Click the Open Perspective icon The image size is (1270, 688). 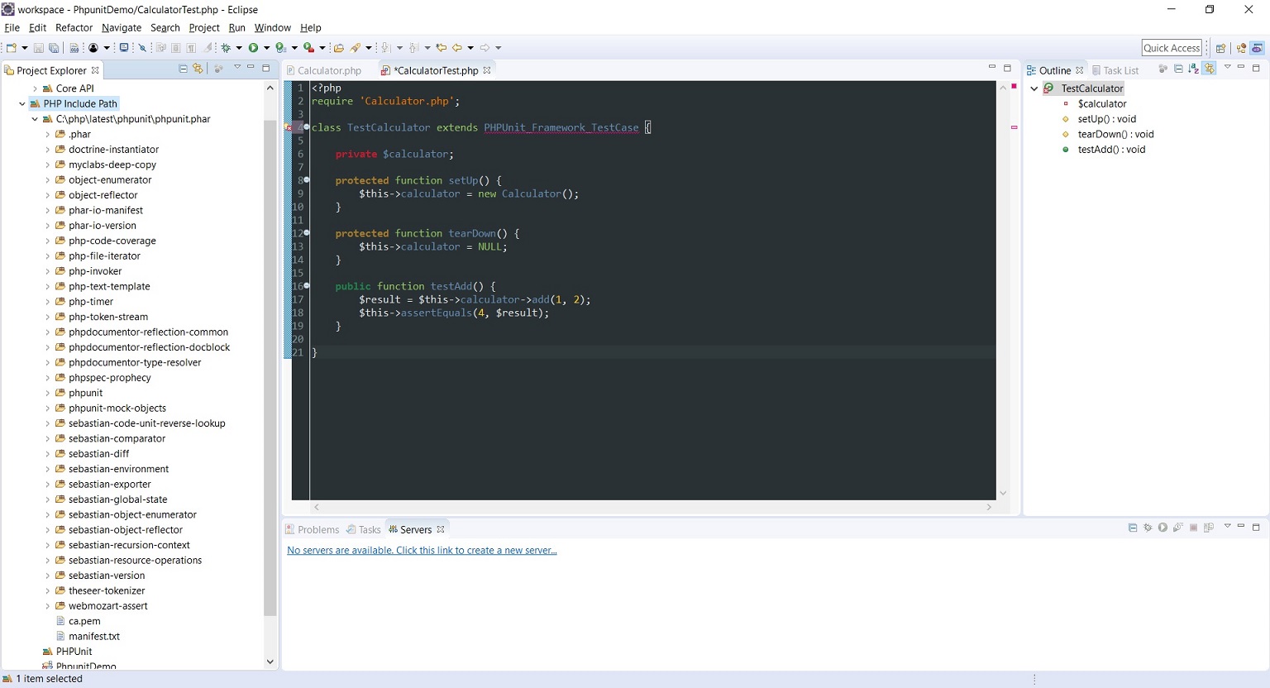[1220, 48]
